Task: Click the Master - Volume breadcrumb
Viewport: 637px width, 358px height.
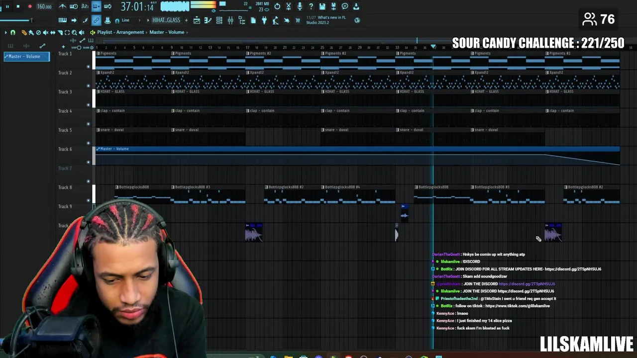Action: tap(167, 32)
